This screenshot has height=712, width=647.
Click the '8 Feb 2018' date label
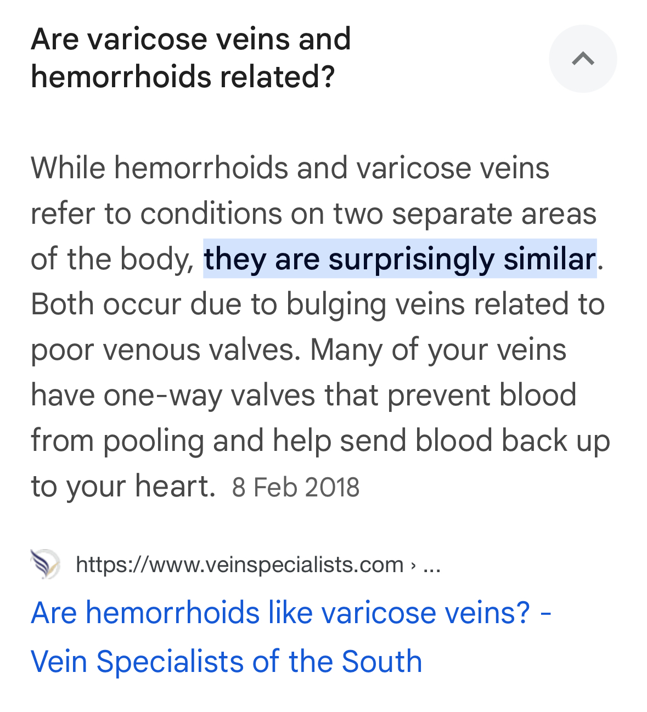[x=296, y=487]
